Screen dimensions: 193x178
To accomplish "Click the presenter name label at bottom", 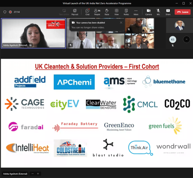I will pyautogui.click(x=15, y=174).
